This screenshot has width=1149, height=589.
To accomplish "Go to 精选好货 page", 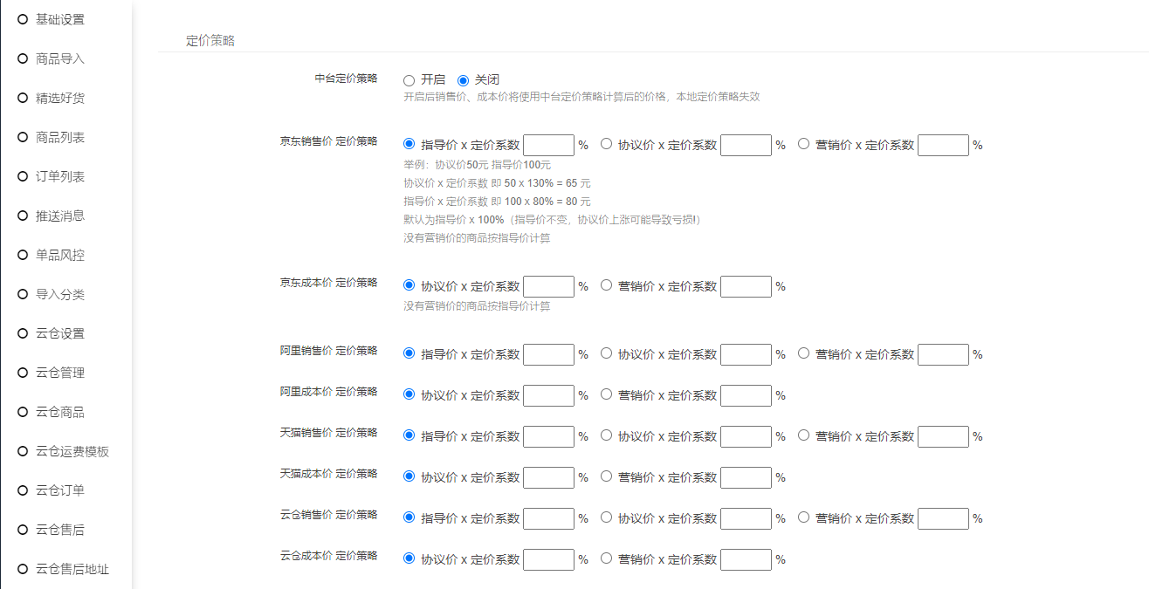I will click(60, 98).
